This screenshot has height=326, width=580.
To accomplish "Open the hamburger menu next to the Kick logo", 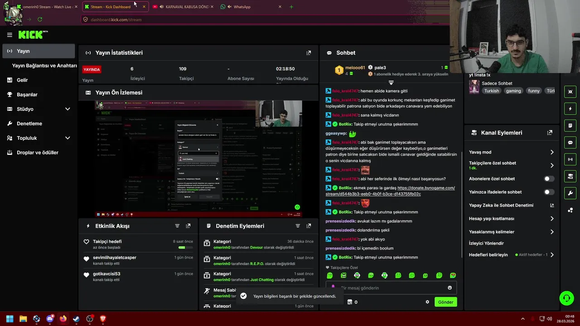I will [x=10, y=35].
